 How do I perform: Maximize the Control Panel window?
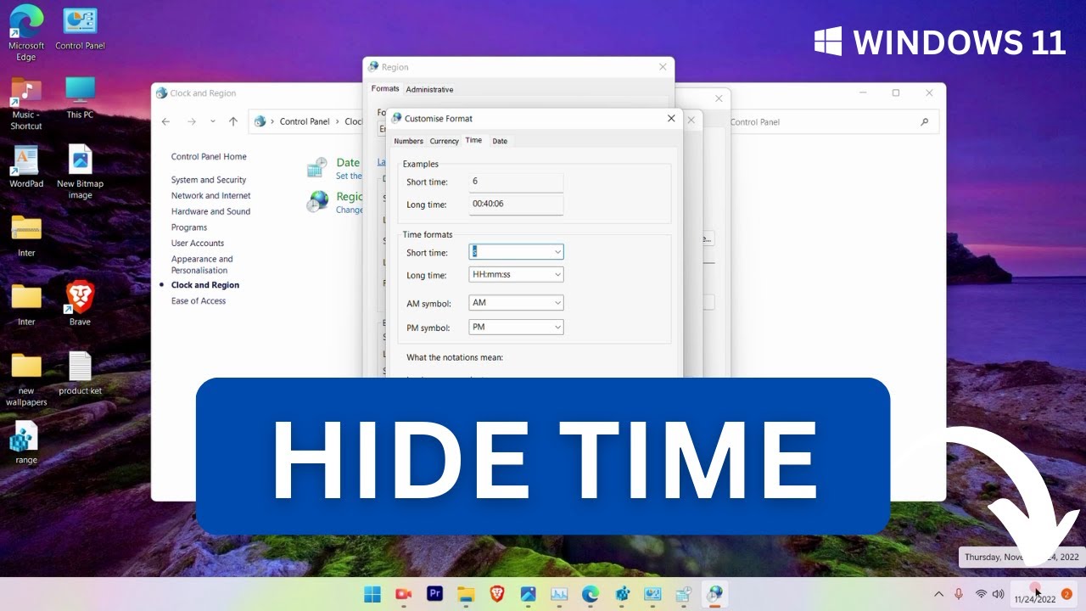[x=895, y=93]
